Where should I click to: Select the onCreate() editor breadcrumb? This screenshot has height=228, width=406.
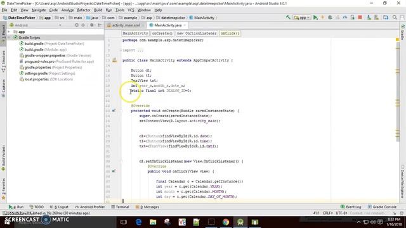click(x=162, y=34)
